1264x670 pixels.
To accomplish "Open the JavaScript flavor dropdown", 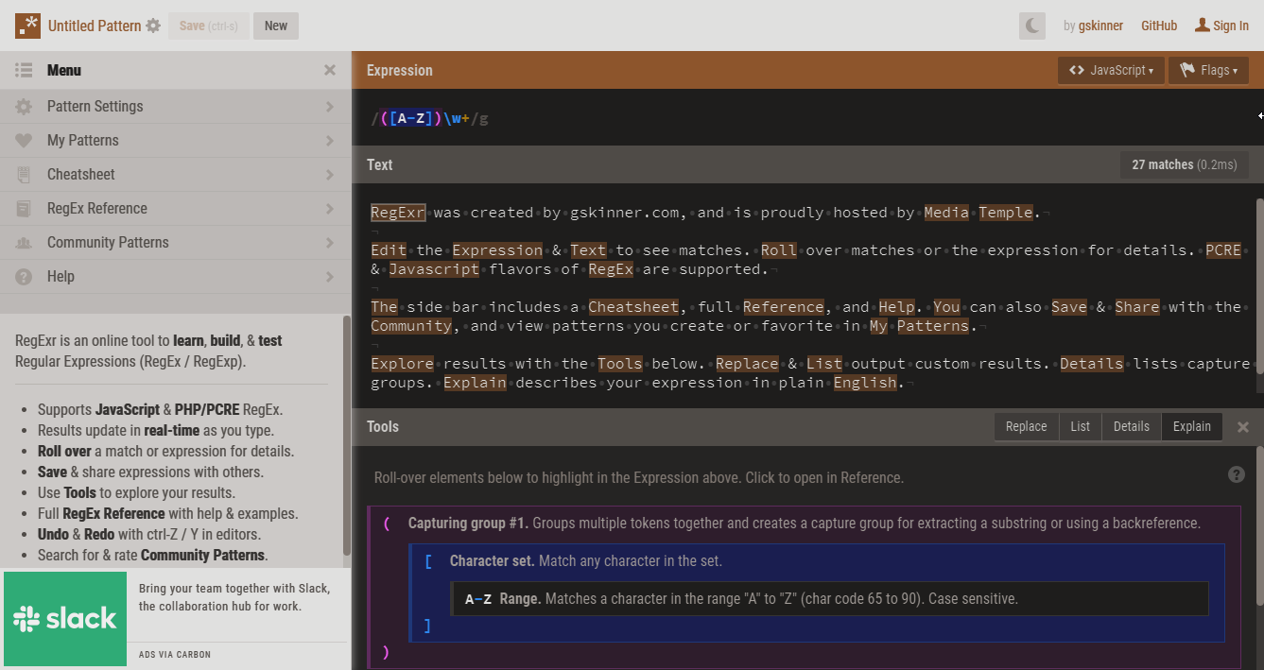I will coord(1111,70).
